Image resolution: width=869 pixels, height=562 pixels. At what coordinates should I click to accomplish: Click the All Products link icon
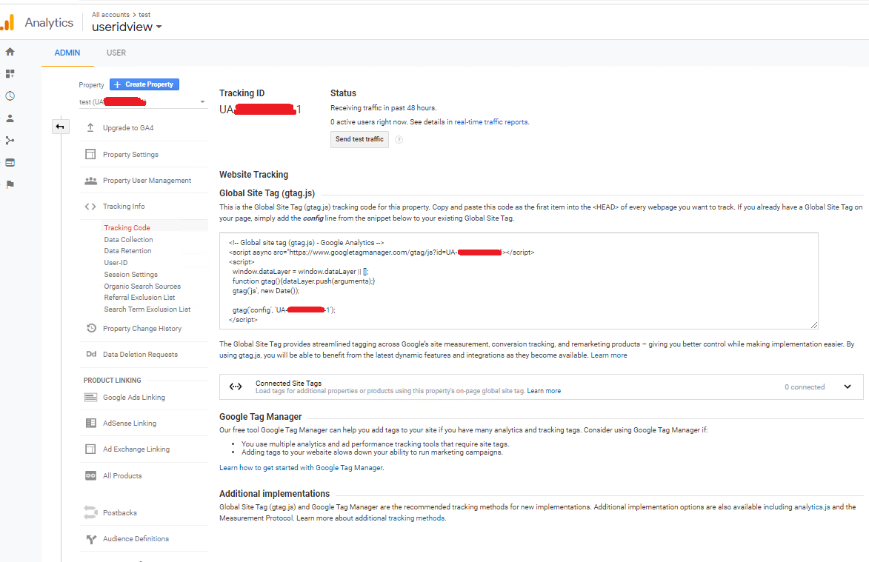[90, 475]
